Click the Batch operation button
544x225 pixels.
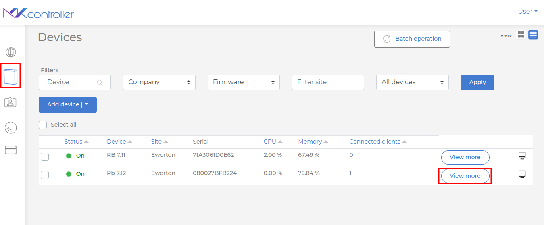point(412,39)
